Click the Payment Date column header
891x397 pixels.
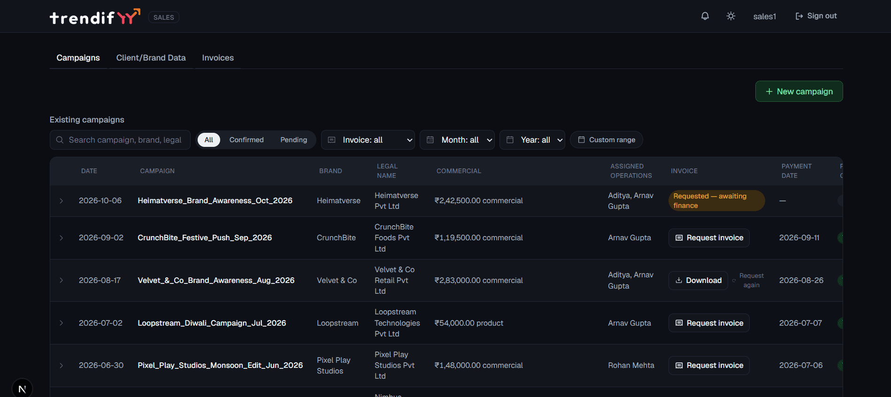point(796,171)
